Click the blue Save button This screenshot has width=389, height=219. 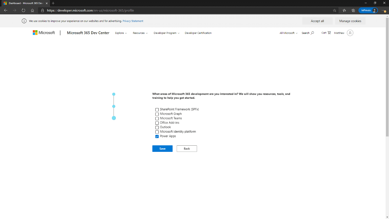tap(162, 149)
